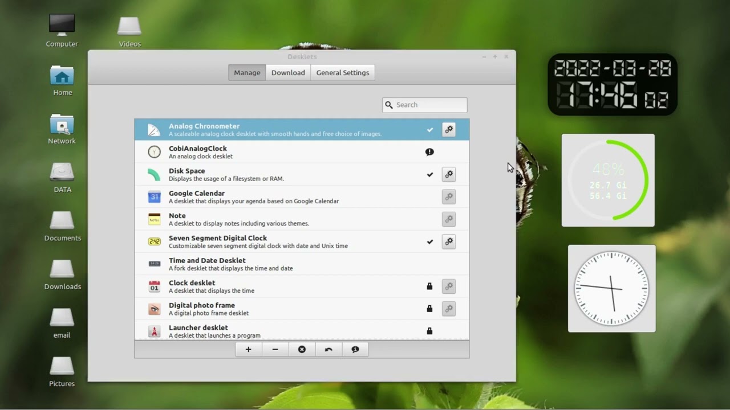Click Disk Space green arc icon
Viewport: 730px width, 410px height.
[x=154, y=174]
